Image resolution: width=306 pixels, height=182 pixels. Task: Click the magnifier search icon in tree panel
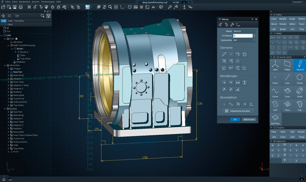point(42,16)
